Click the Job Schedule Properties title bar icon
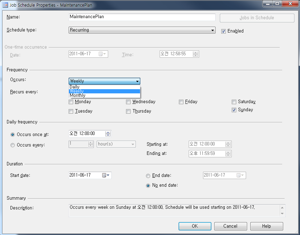 (x=5, y=5)
